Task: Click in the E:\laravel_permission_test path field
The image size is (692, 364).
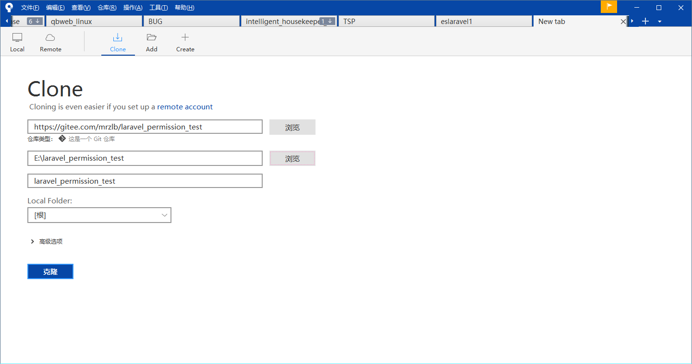Action: [x=145, y=158]
